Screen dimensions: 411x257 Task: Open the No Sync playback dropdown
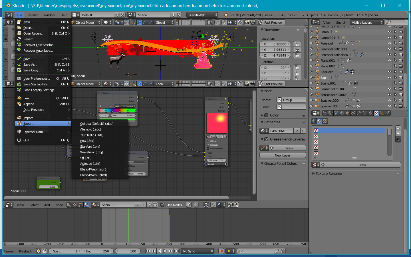(x=198, y=251)
